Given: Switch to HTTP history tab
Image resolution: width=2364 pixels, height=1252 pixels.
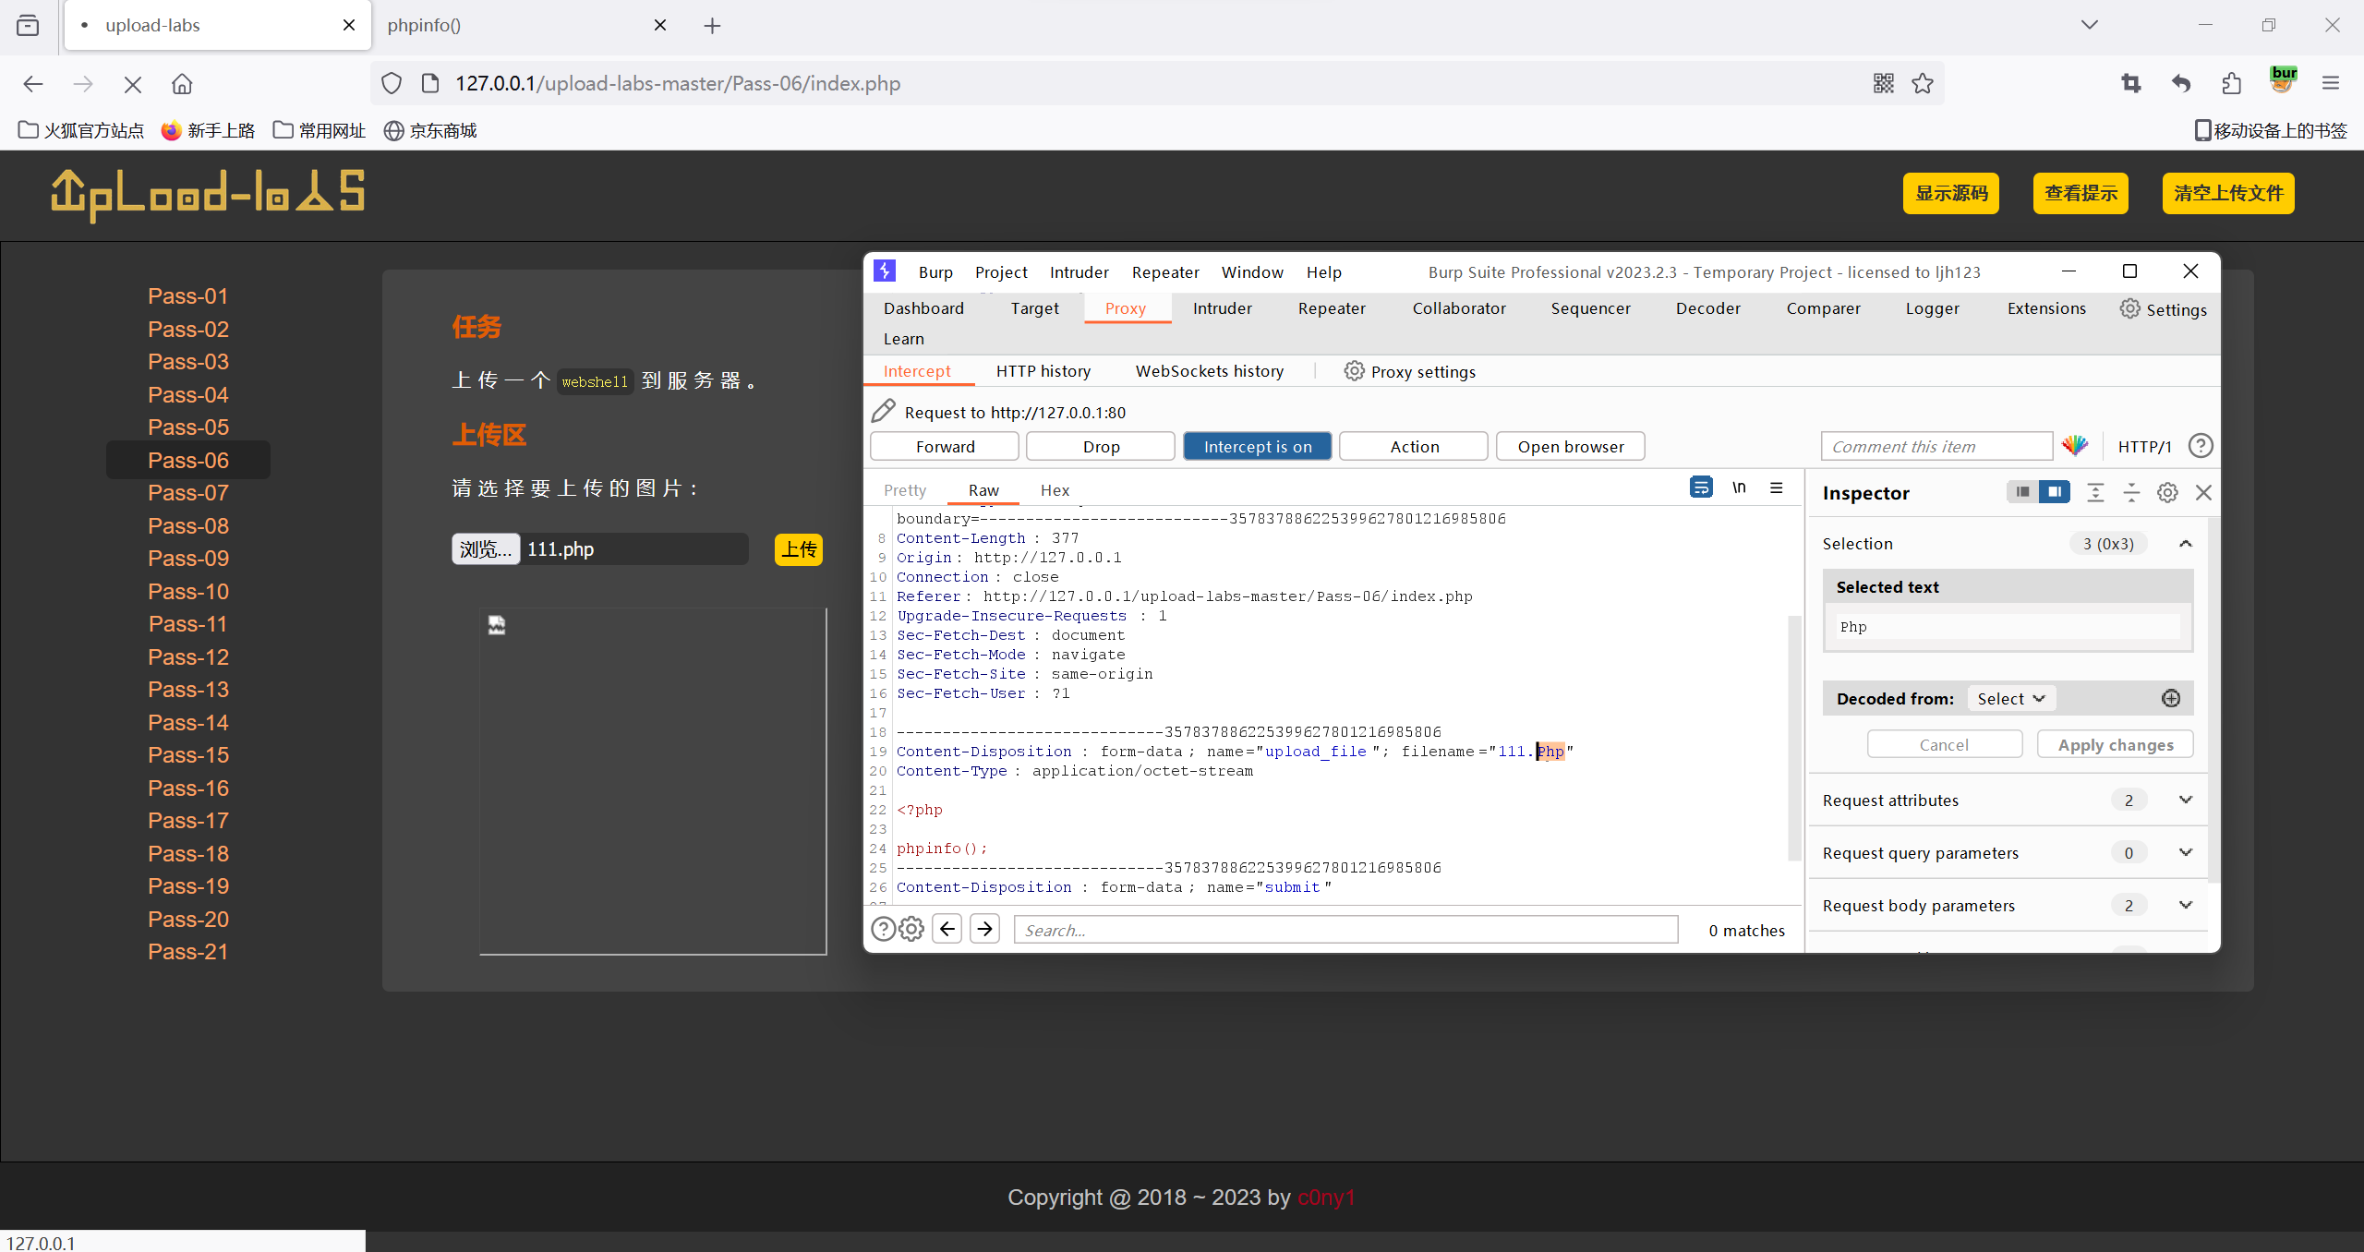Looking at the screenshot, I should pyautogui.click(x=1043, y=371).
